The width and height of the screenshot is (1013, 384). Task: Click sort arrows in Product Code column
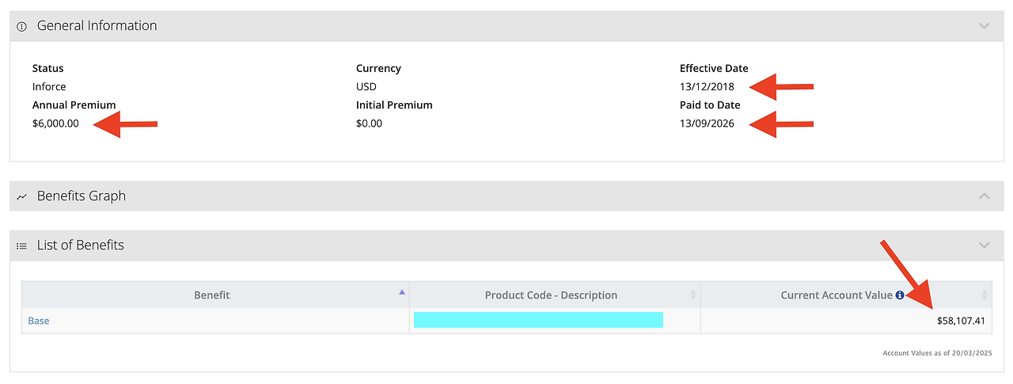[x=693, y=295]
